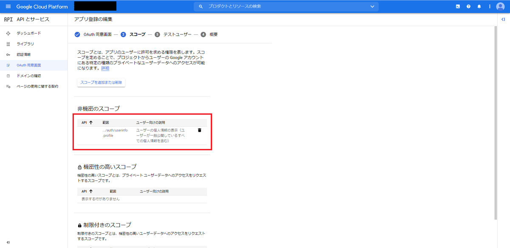Click the 非機密のスコープ heading
510x248 pixels.
99,109
